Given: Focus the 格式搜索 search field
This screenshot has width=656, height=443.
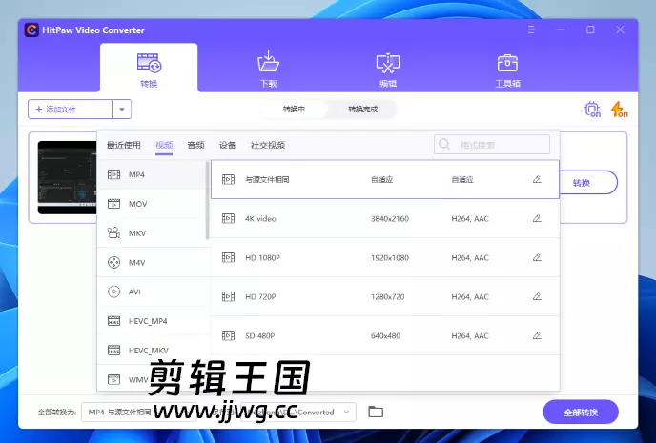Looking at the screenshot, I should [492, 145].
